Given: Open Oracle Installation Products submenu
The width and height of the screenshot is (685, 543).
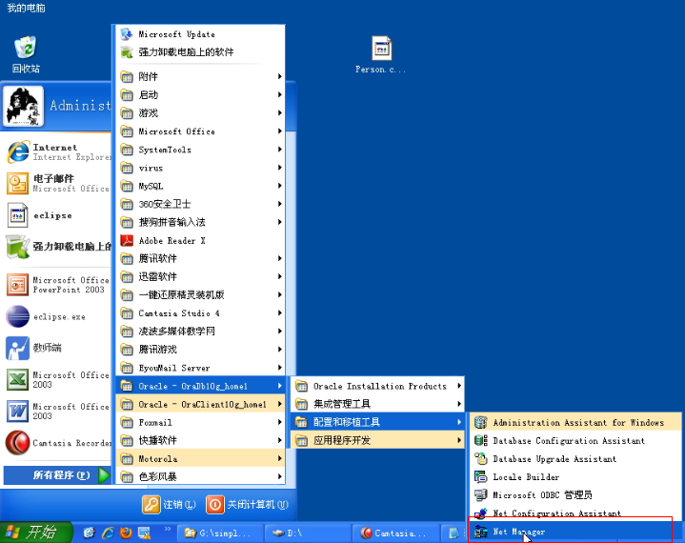Looking at the screenshot, I should pyautogui.click(x=378, y=386).
